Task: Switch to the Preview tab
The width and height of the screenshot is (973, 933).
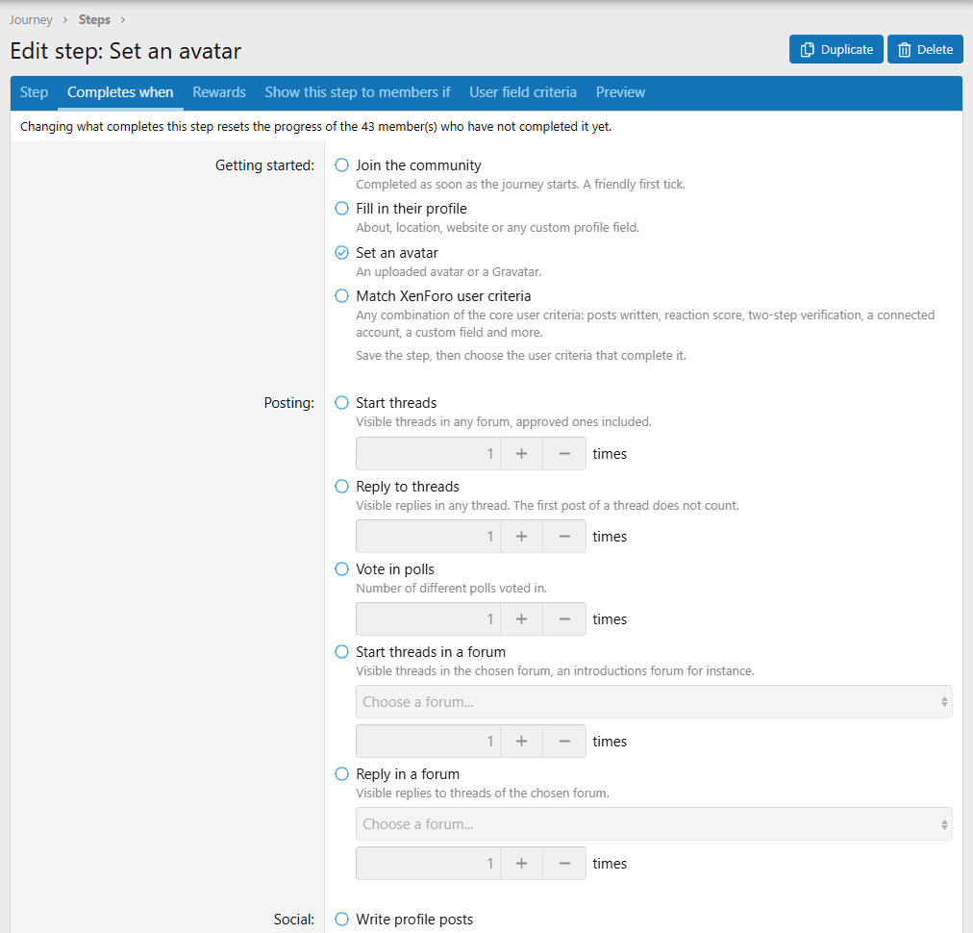Action: tap(620, 92)
